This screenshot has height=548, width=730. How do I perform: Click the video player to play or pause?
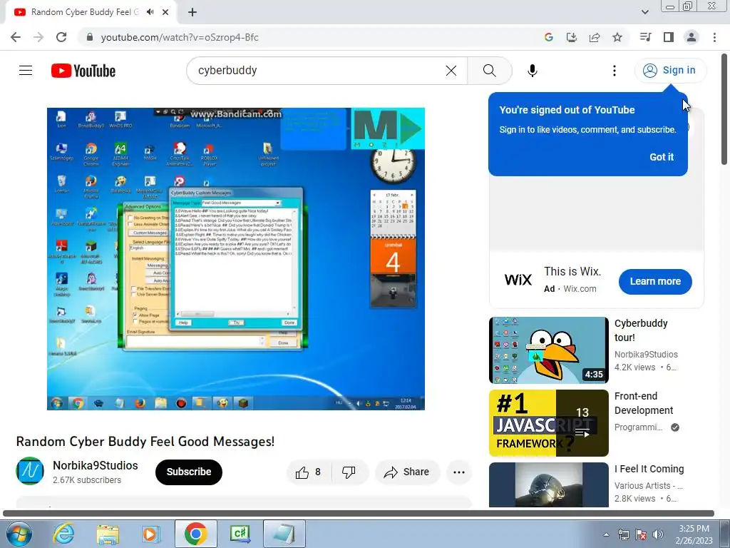tap(235, 258)
